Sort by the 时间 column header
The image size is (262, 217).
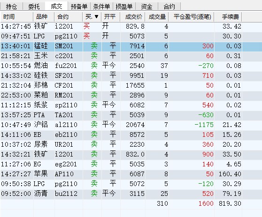pos(17,17)
